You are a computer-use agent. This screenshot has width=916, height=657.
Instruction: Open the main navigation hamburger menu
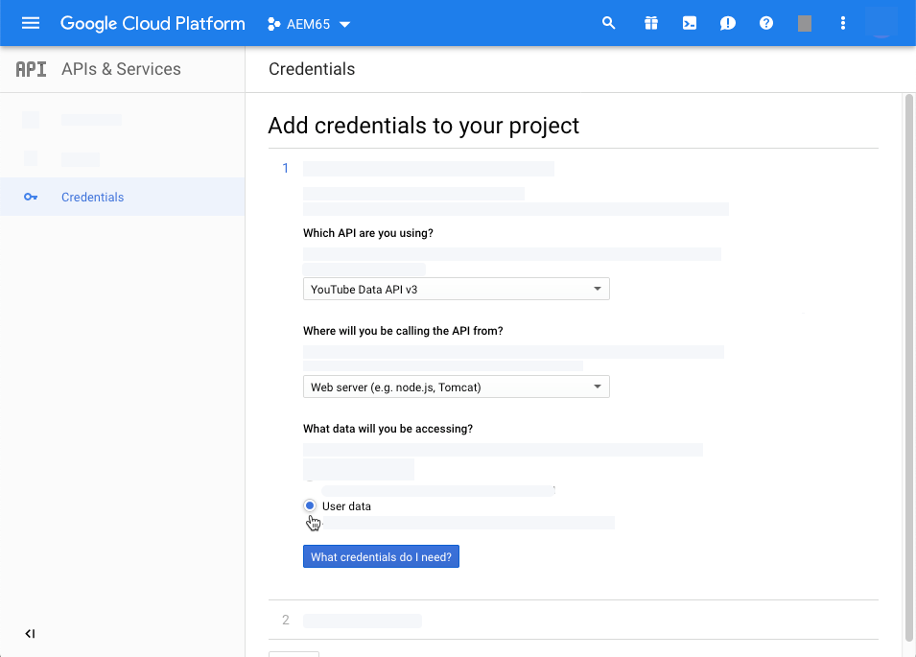pyautogui.click(x=31, y=23)
